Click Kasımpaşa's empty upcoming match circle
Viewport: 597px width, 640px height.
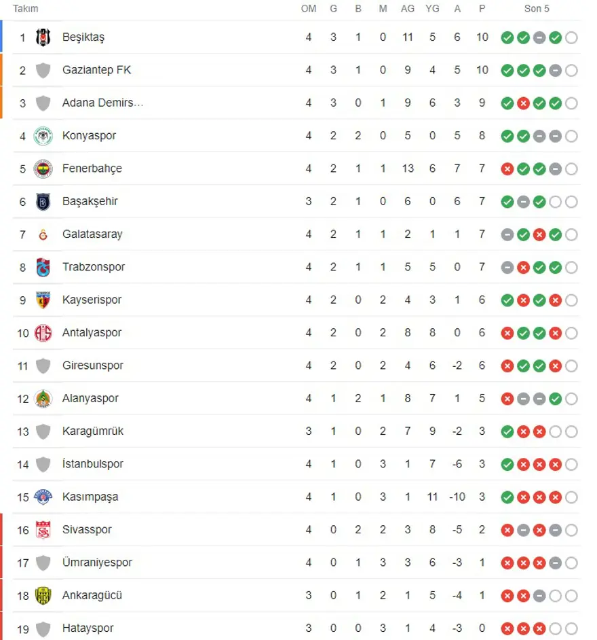click(571, 497)
